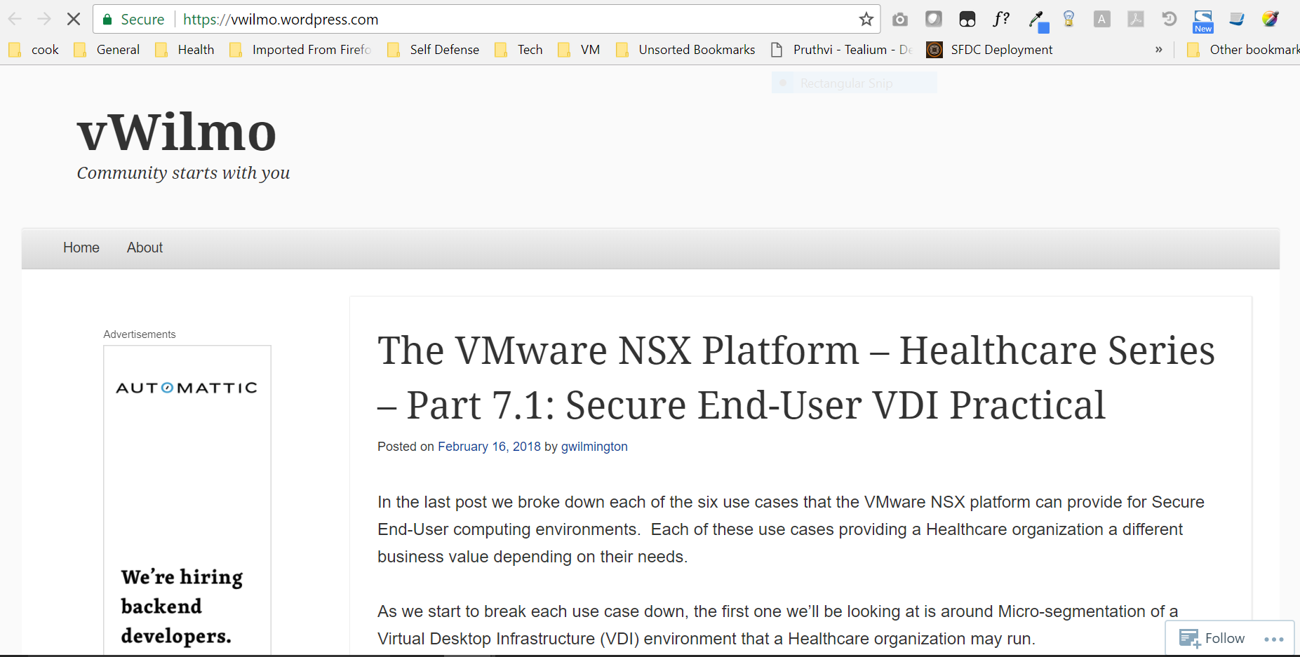Open the VMware NSX Platform post title
1300x657 pixels.
796,377
